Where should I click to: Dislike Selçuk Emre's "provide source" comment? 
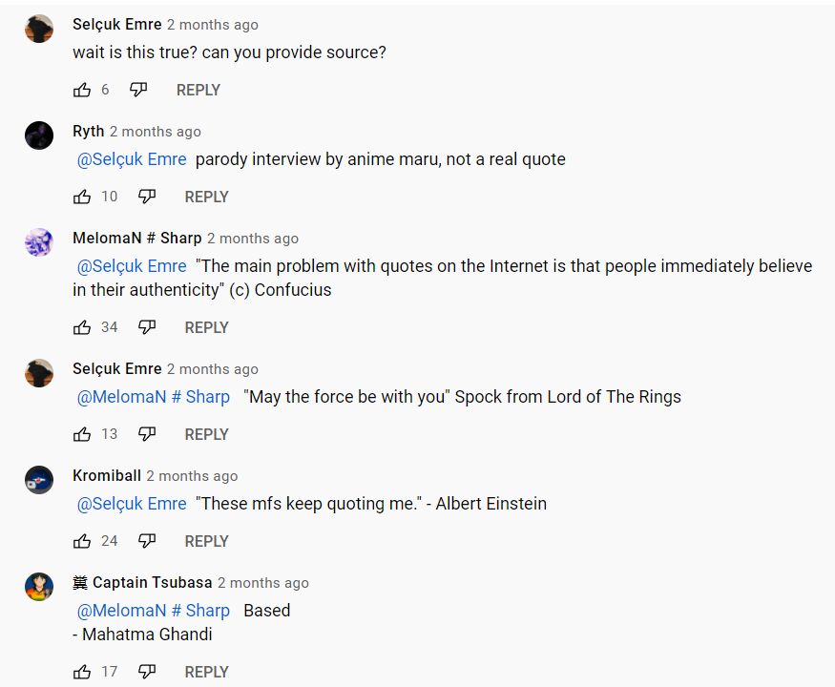click(138, 90)
